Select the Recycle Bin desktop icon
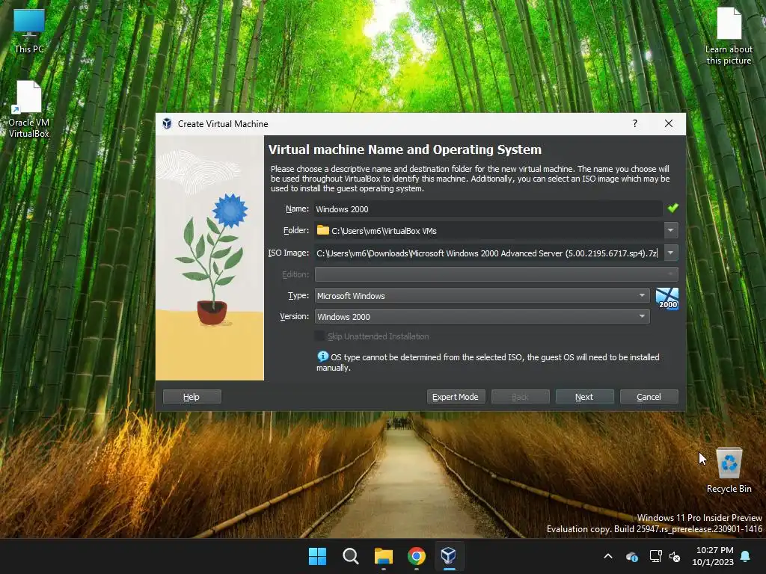Screen dimensions: 766x574 (x=729, y=471)
